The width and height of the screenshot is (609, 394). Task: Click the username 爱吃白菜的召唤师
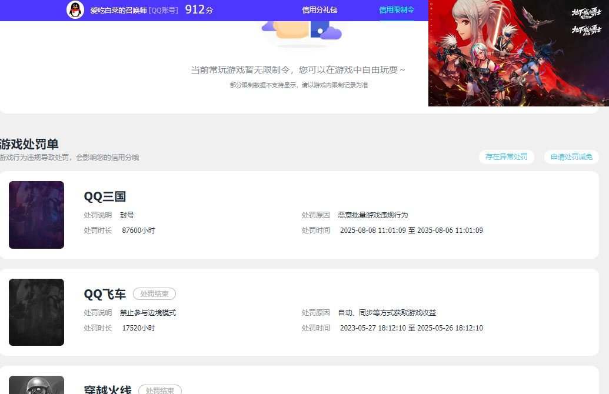(x=118, y=11)
